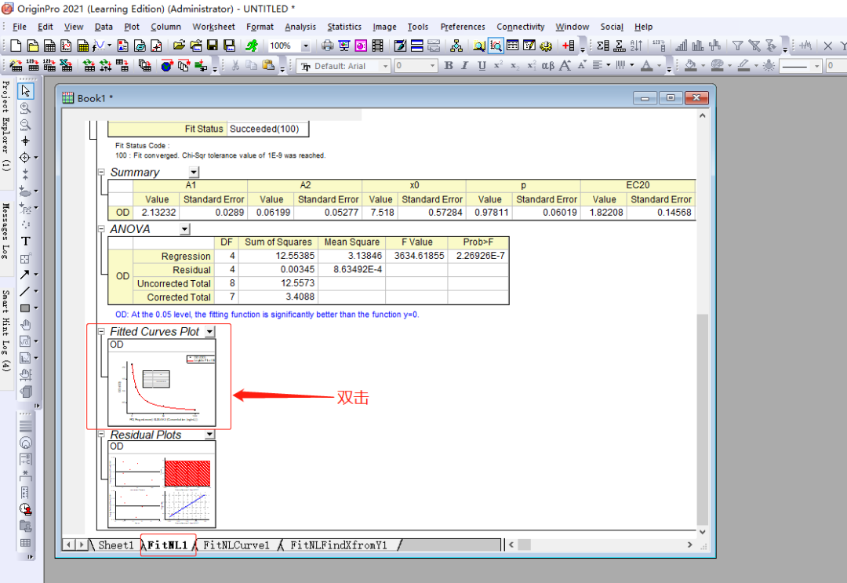Switch to the FitNLCurve1 sheet tab
Viewport: 847px width, 583px height.
point(235,545)
